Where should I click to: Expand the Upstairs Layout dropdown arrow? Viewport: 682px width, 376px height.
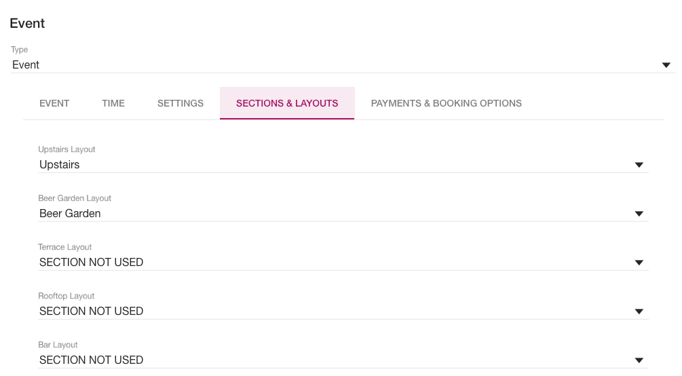coord(639,165)
